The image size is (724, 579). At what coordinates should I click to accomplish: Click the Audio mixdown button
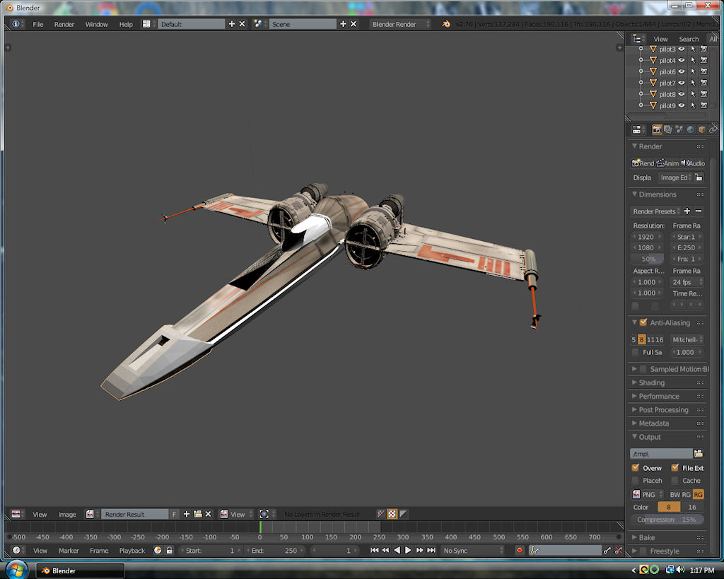click(693, 163)
